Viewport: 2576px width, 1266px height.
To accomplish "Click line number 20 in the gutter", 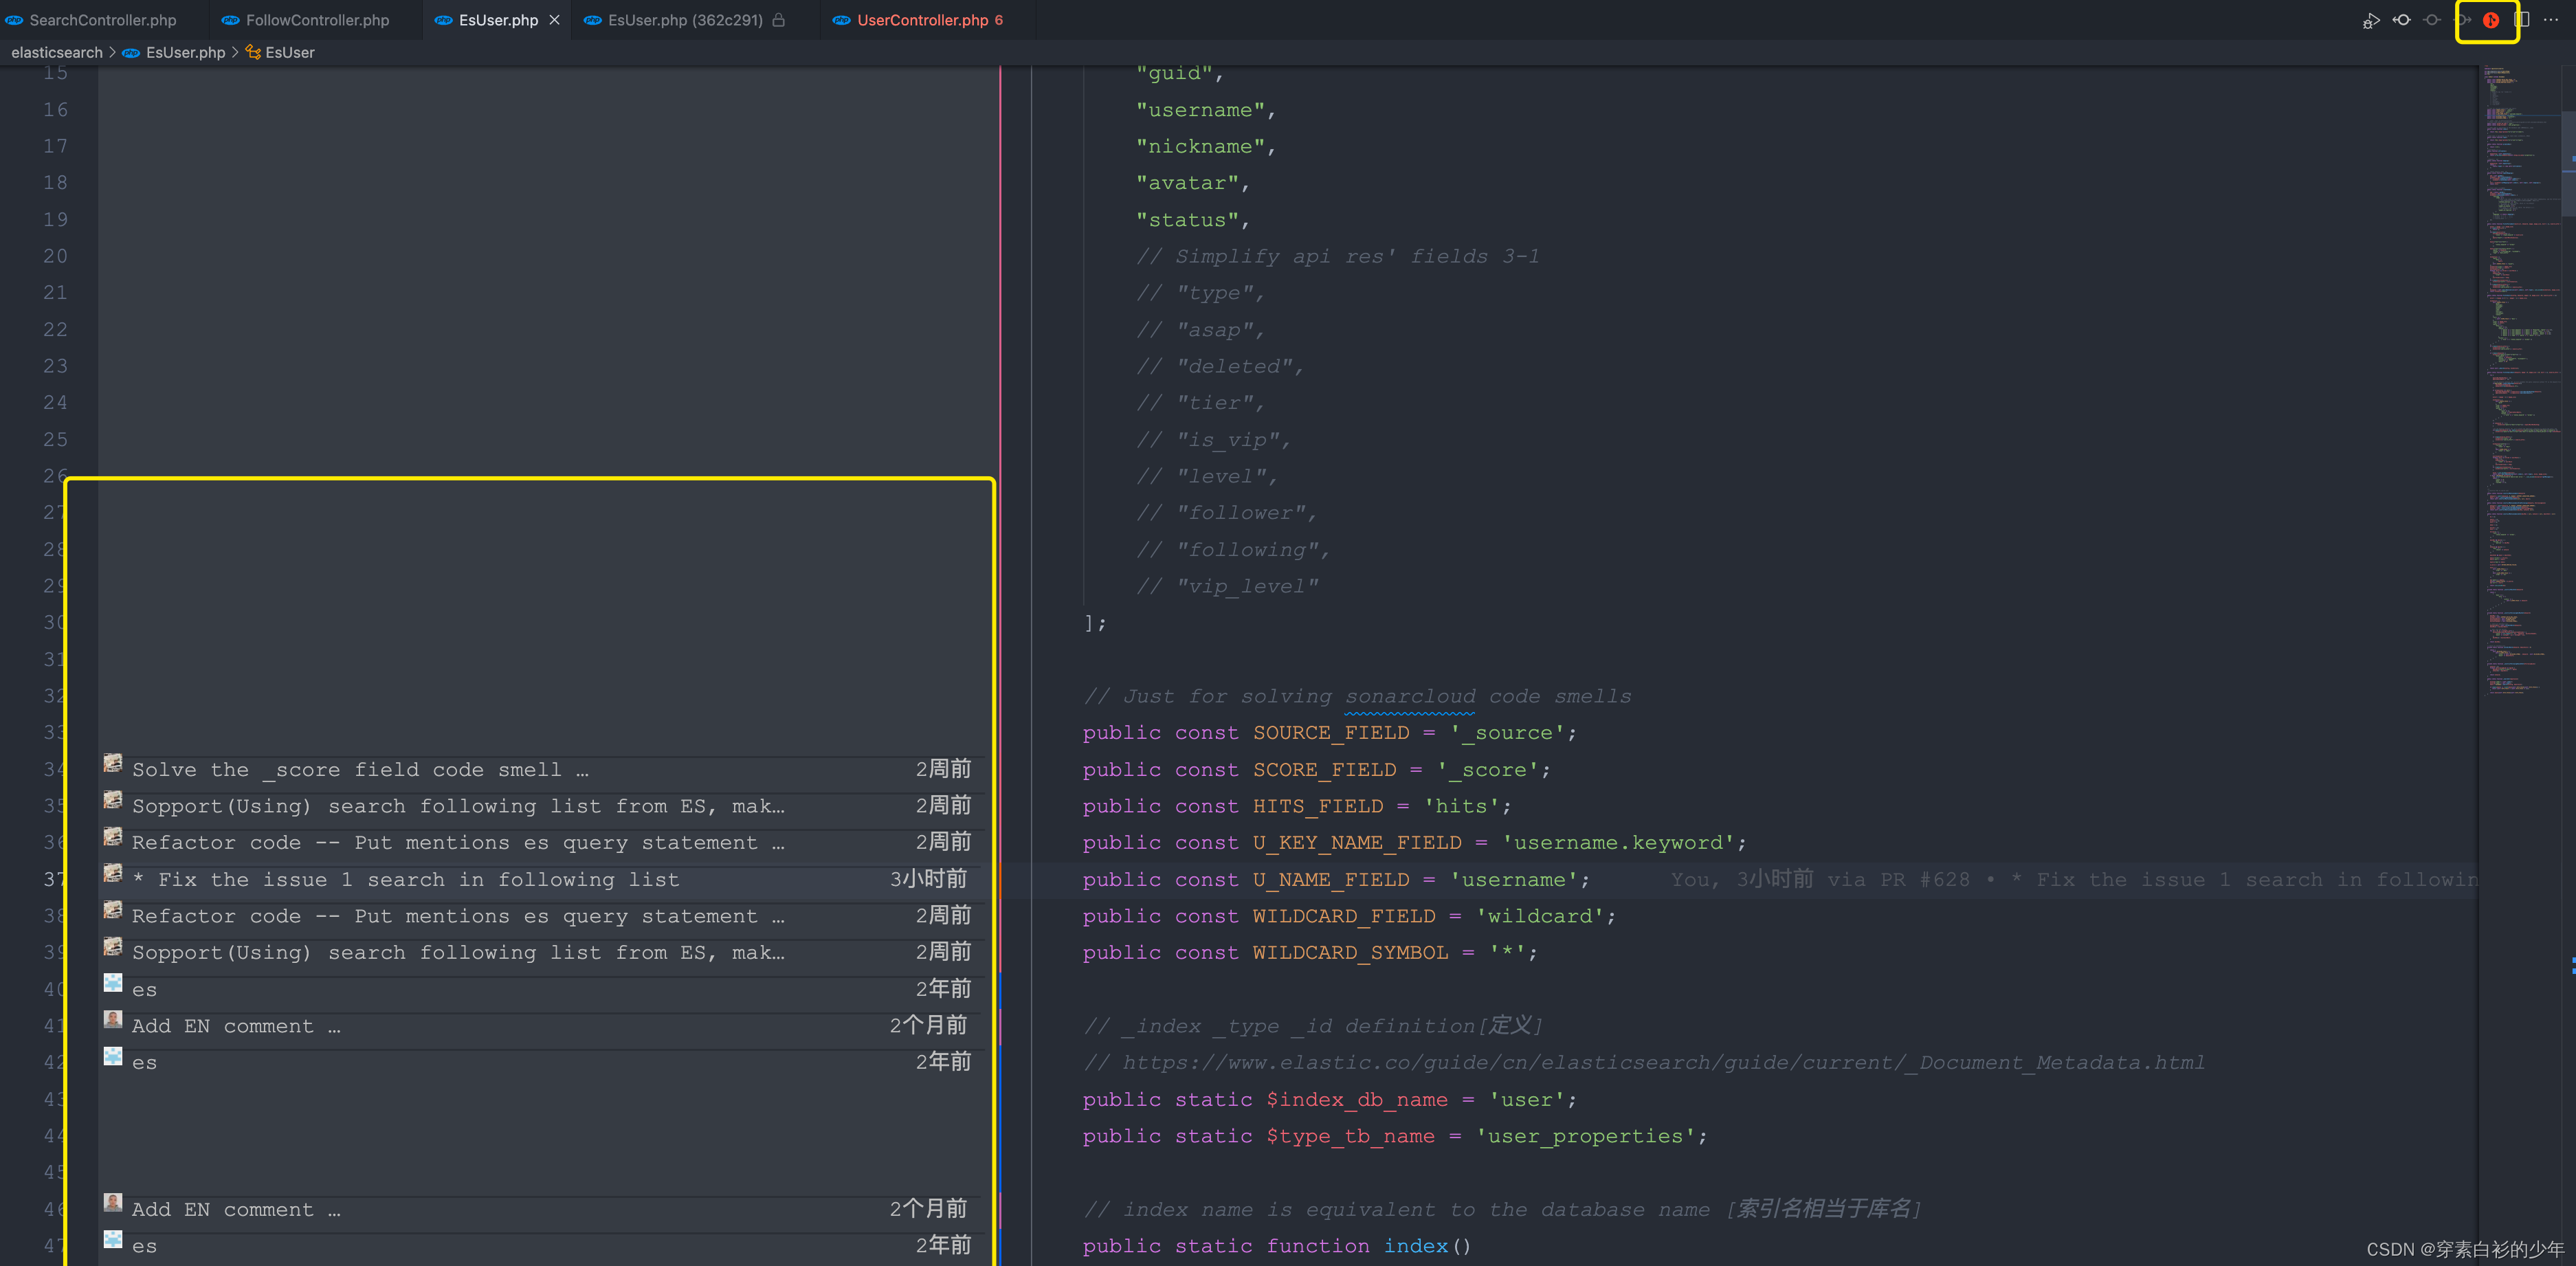I will click(55, 256).
